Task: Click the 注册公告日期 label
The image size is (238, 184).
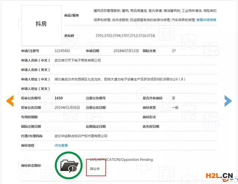Action: click(96, 107)
